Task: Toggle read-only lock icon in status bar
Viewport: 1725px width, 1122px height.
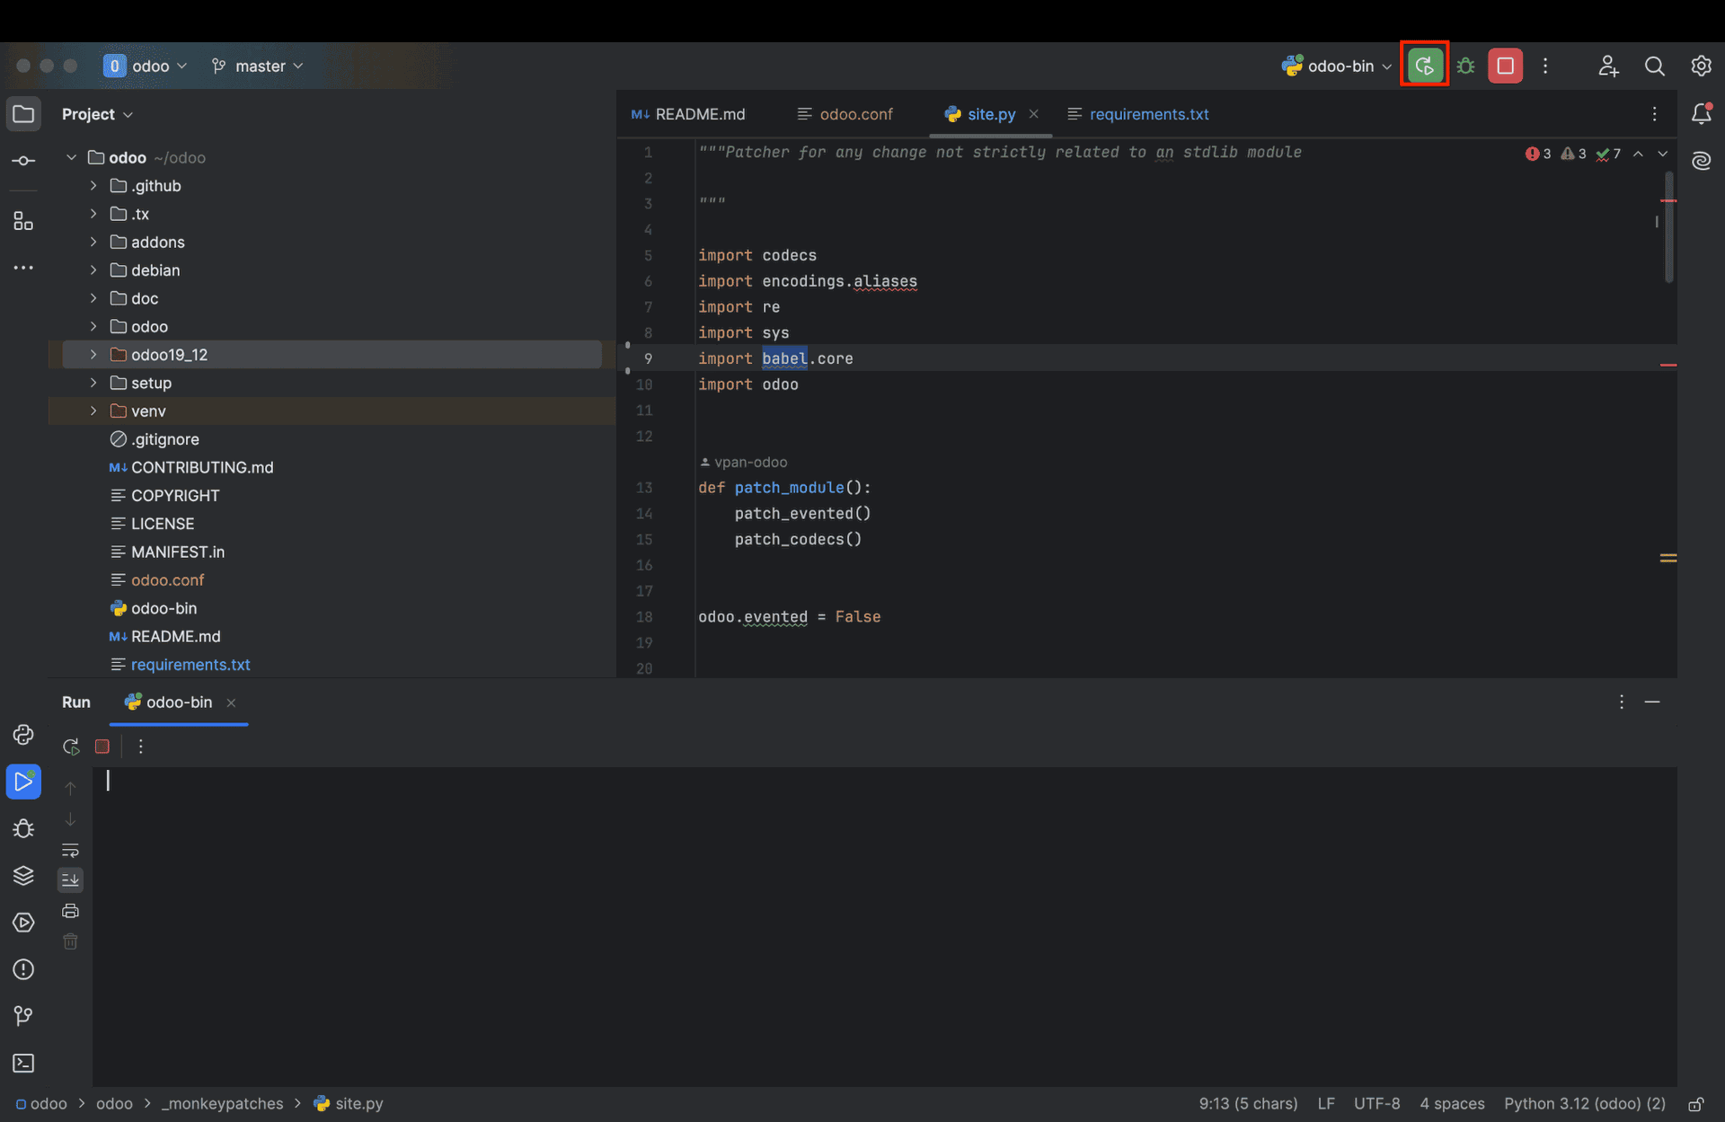Action: [x=1696, y=1104]
